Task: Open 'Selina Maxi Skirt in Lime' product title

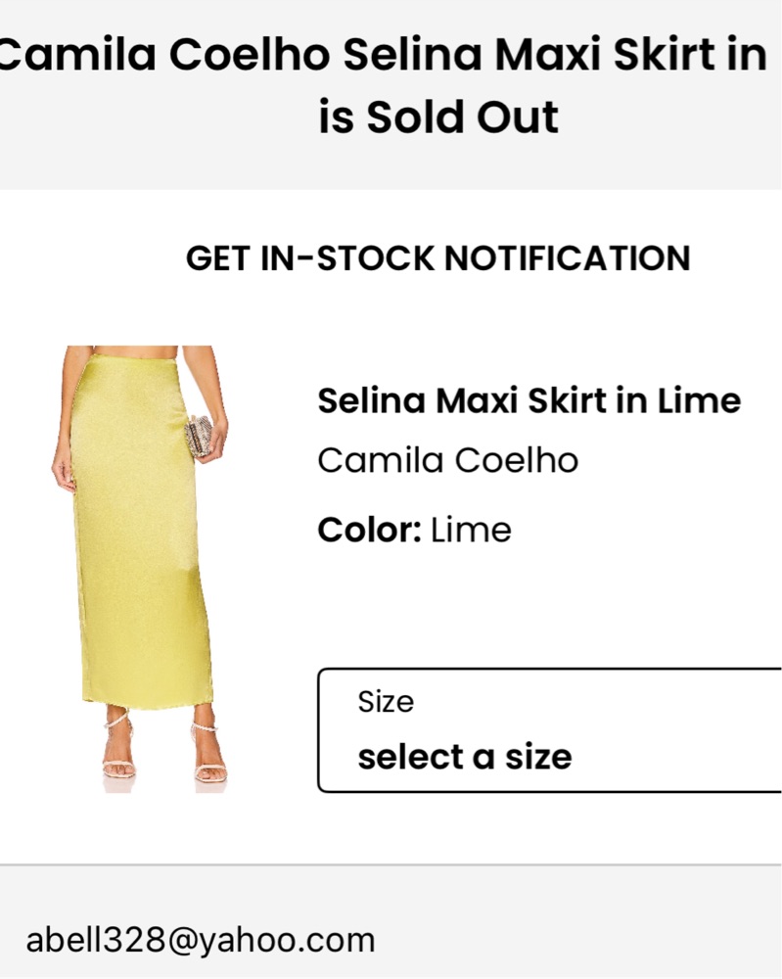Action: [529, 400]
